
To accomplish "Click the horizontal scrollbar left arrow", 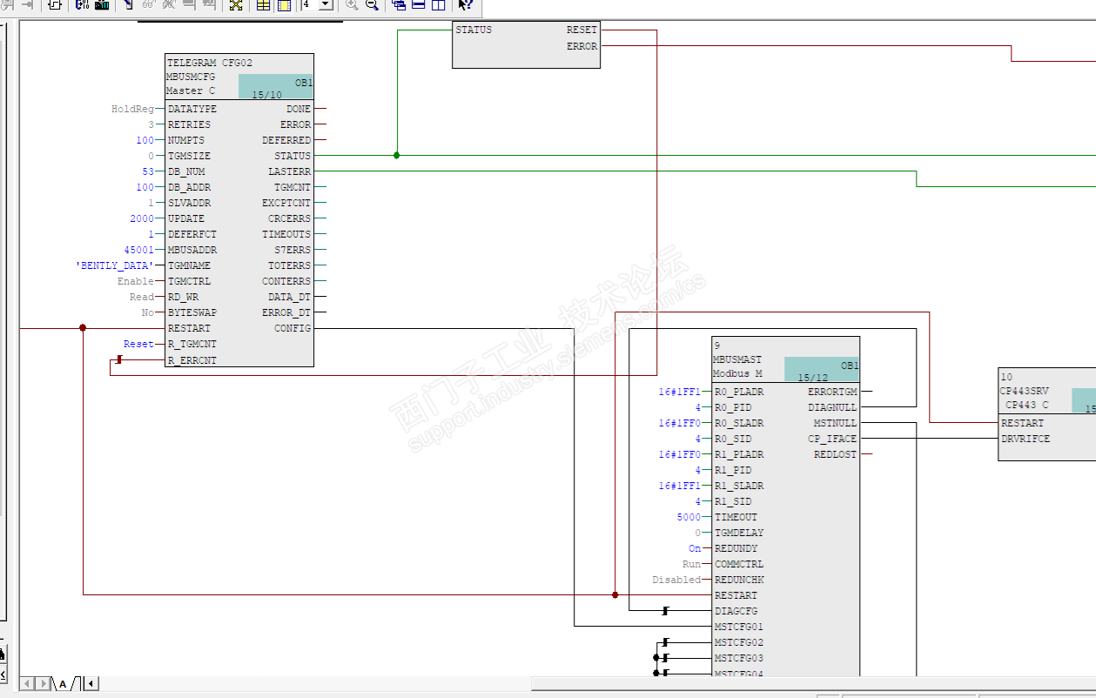I will coord(91,683).
